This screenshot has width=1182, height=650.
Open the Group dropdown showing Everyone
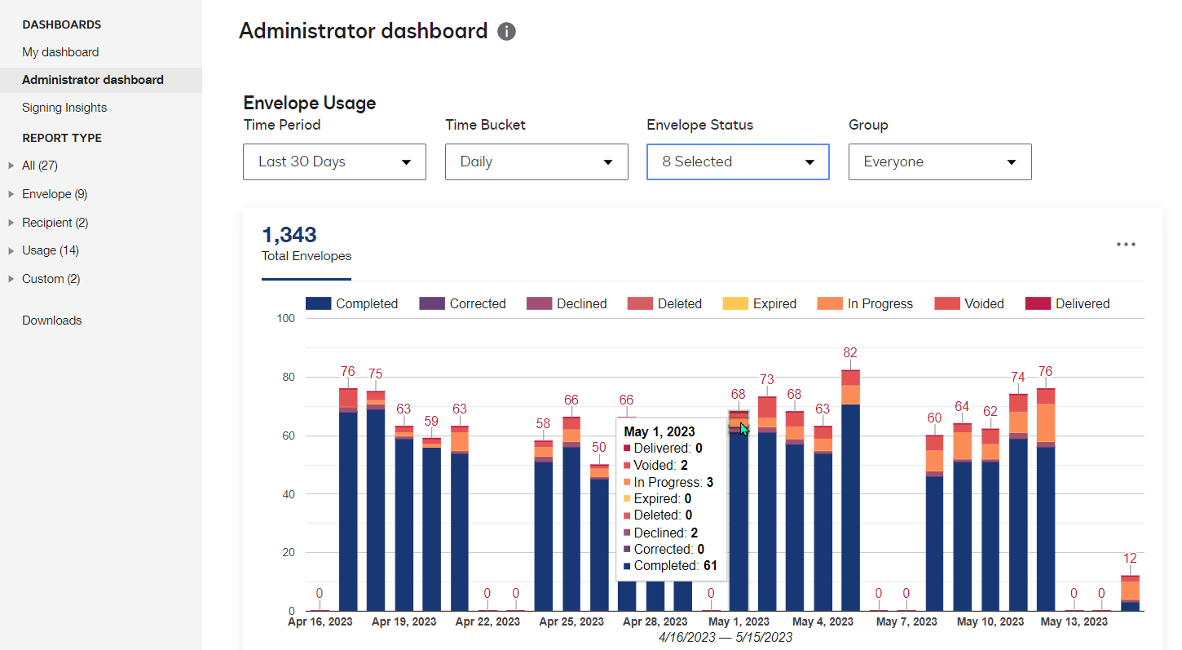tap(940, 161)
